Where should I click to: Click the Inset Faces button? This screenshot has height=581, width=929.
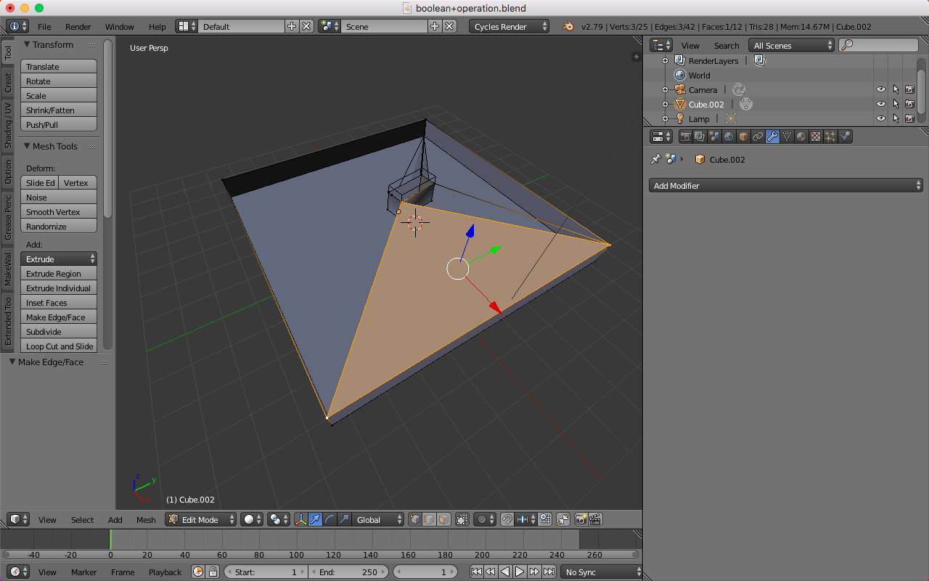click(59, 302)
